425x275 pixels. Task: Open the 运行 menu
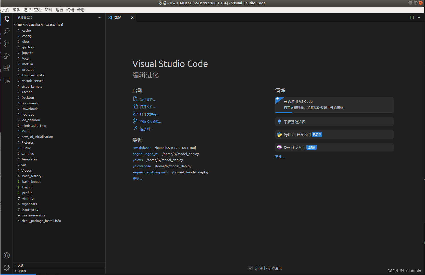tap(59, 10)
